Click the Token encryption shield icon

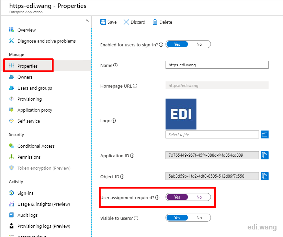pyautogui.click(x=11, y=168)
